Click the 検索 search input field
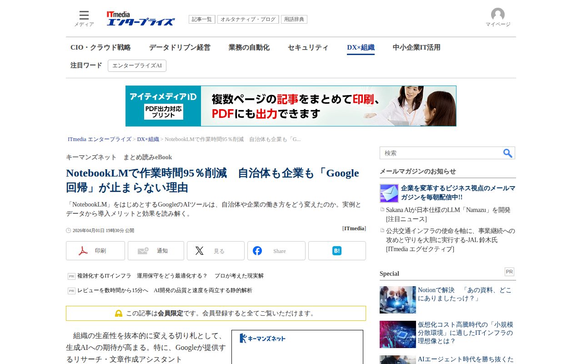582x364 pixels. (x=441, y=153)
